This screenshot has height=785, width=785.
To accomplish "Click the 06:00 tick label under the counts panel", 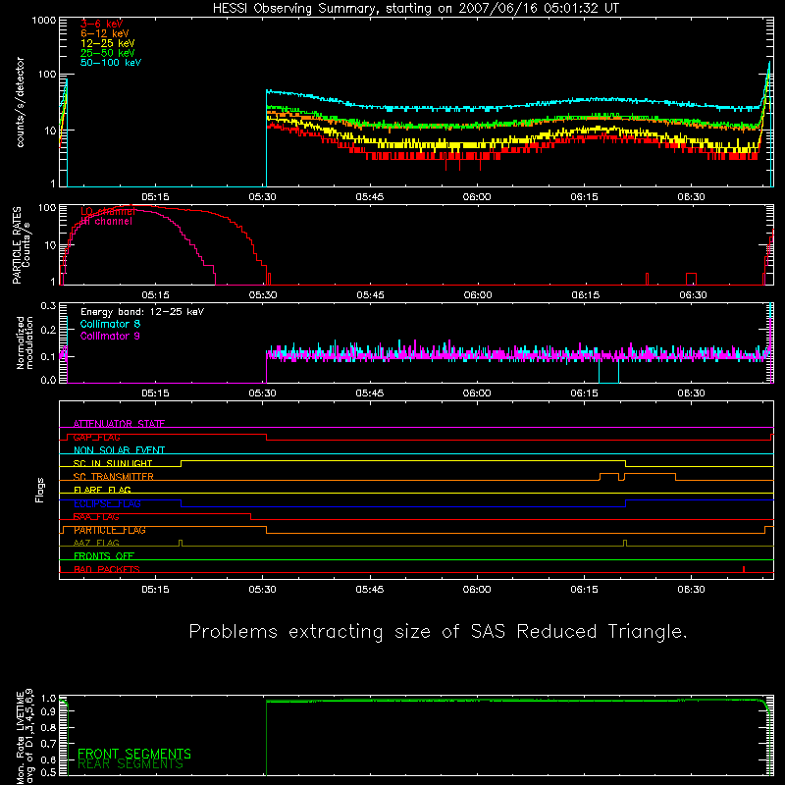I will pos(477,197).
